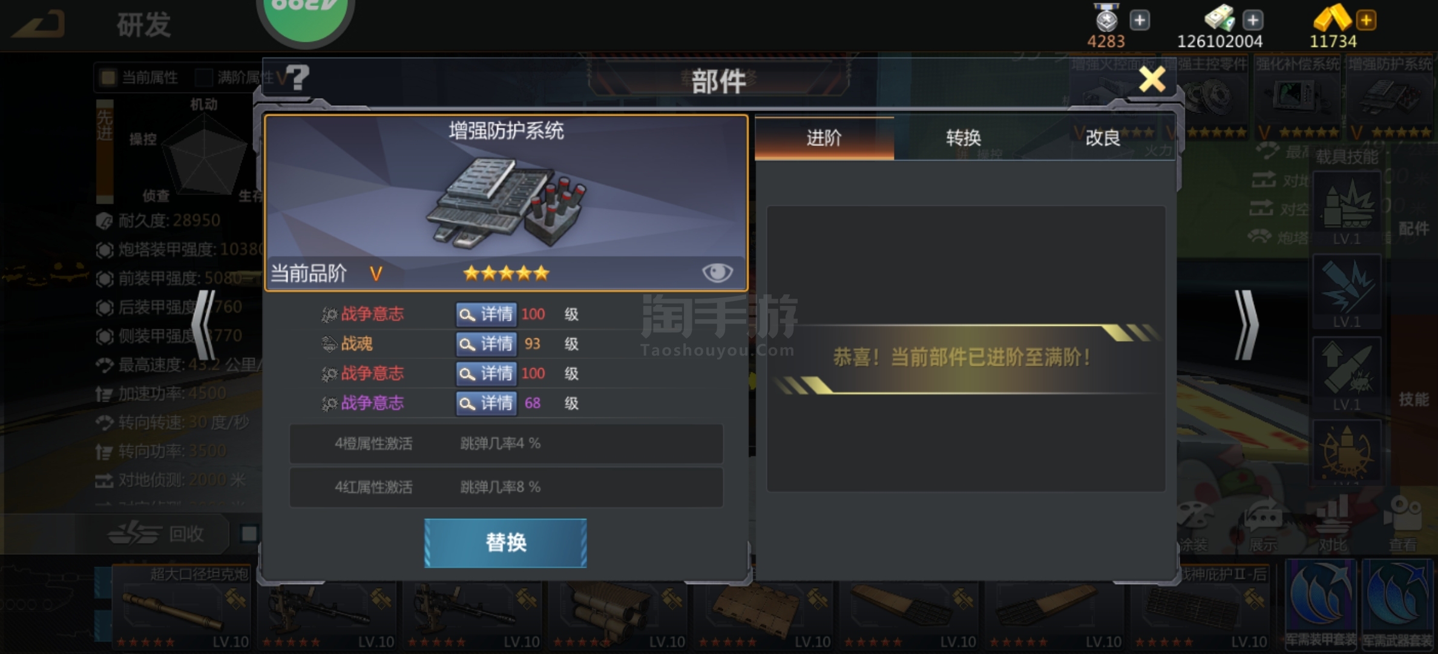
Task: Add cash using the plus icon
Action: click(x=1253, y=20)
